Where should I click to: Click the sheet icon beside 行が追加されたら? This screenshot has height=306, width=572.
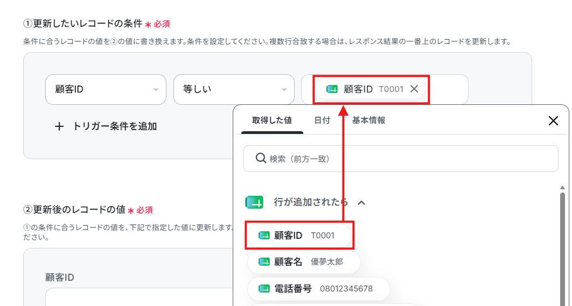point(254,202)
